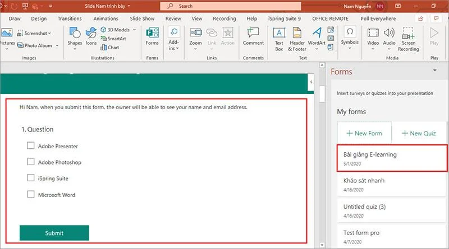Tick the Microsoft Word checkbox
The image size is (449, 249).
click(31, 194)
